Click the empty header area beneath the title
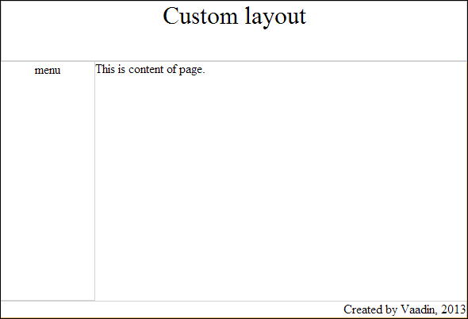The image size is (468, 319). click(234, 44)
